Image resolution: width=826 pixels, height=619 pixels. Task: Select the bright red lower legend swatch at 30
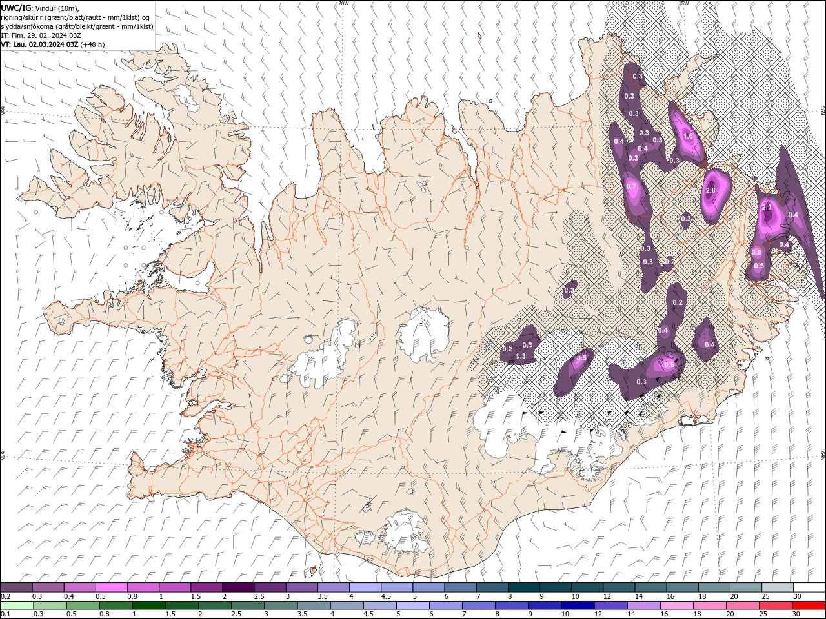point(808,605)
